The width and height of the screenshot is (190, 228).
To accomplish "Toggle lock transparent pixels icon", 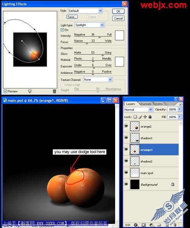I will click(135, 117).
